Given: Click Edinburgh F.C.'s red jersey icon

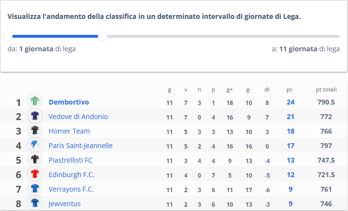Looking at the screenshot, I should pyautogui.click(x=35, y=174).
